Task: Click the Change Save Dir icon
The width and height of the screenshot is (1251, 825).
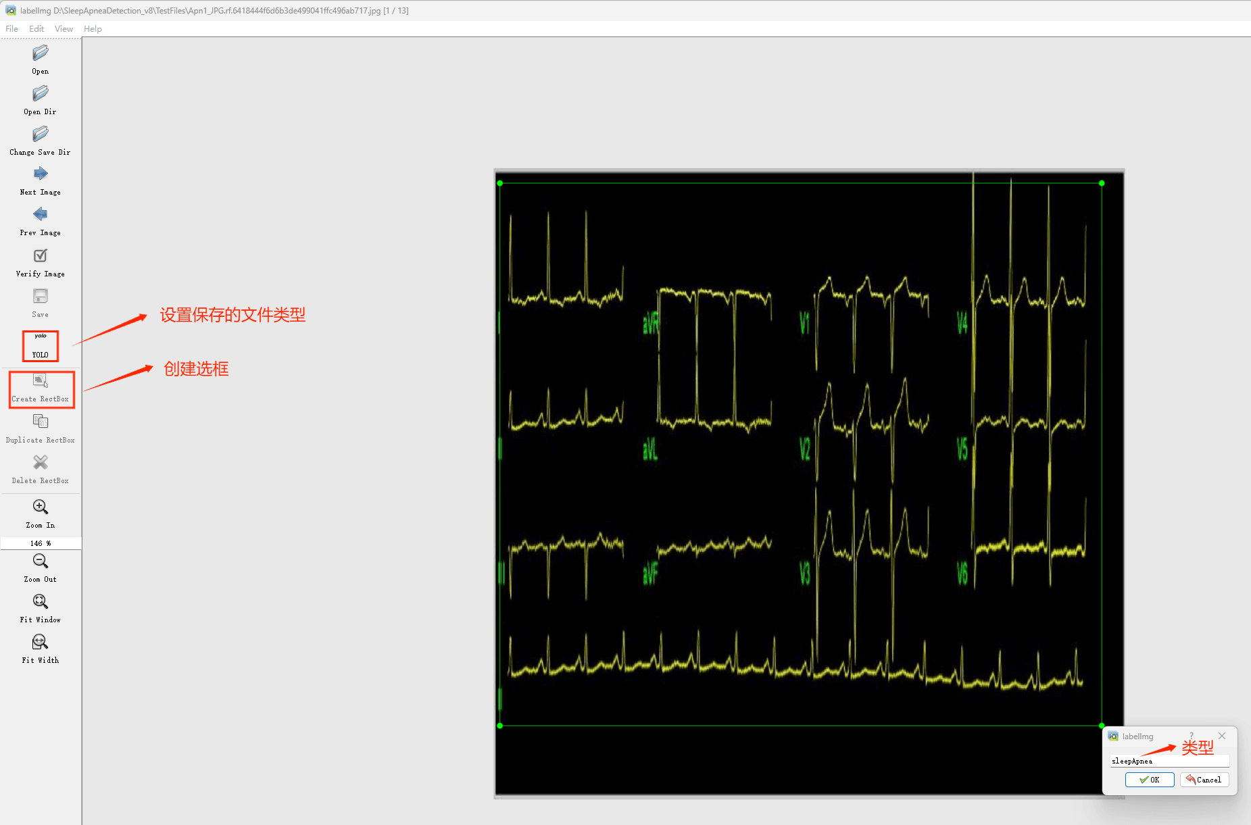Action: coord(41,134)
